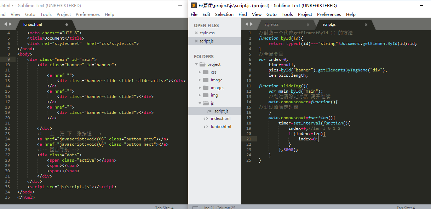Switch to the style.css tab
The image size is (431, 209).
coord(271,25)
